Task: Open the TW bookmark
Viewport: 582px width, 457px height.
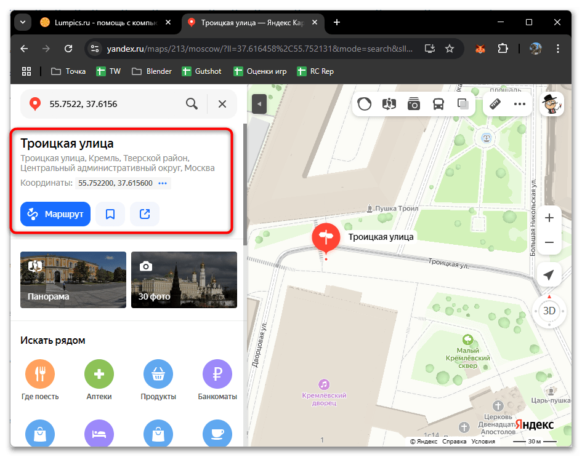Action: click(x=108, y=71)
